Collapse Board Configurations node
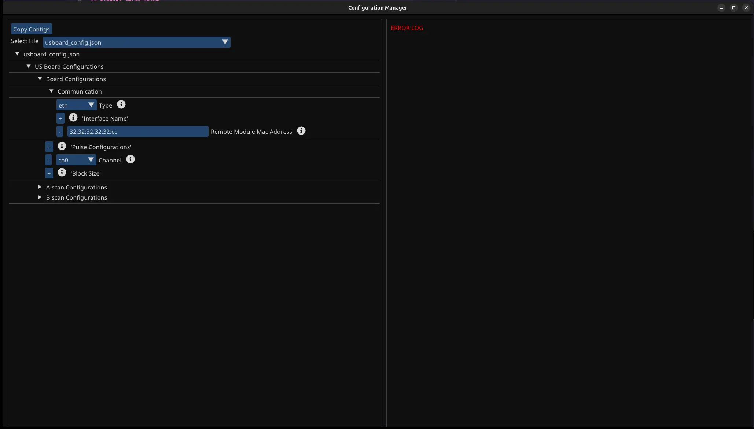The image size is (754, 429). [40, 79]
